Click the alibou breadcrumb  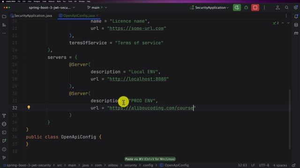coord(113,165)
